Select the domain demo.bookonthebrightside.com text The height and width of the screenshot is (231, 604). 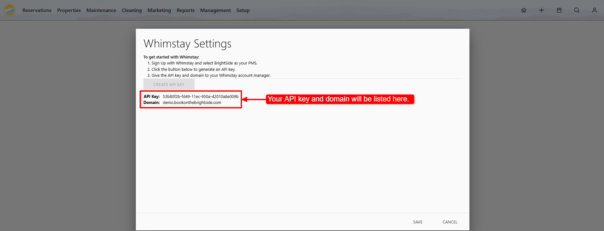[x=192, y=102]
